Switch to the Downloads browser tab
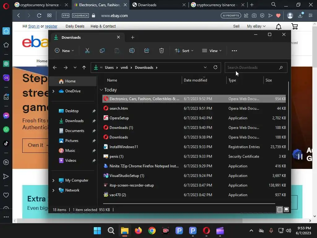 tap(158, 5)
